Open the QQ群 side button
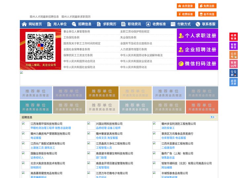The height and width of the screenshot is (178, 238). click(233, 73)
